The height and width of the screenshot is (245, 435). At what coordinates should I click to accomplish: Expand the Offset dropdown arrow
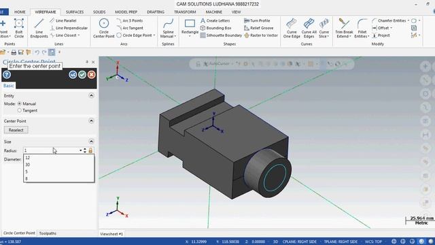(x=391, y=28)
